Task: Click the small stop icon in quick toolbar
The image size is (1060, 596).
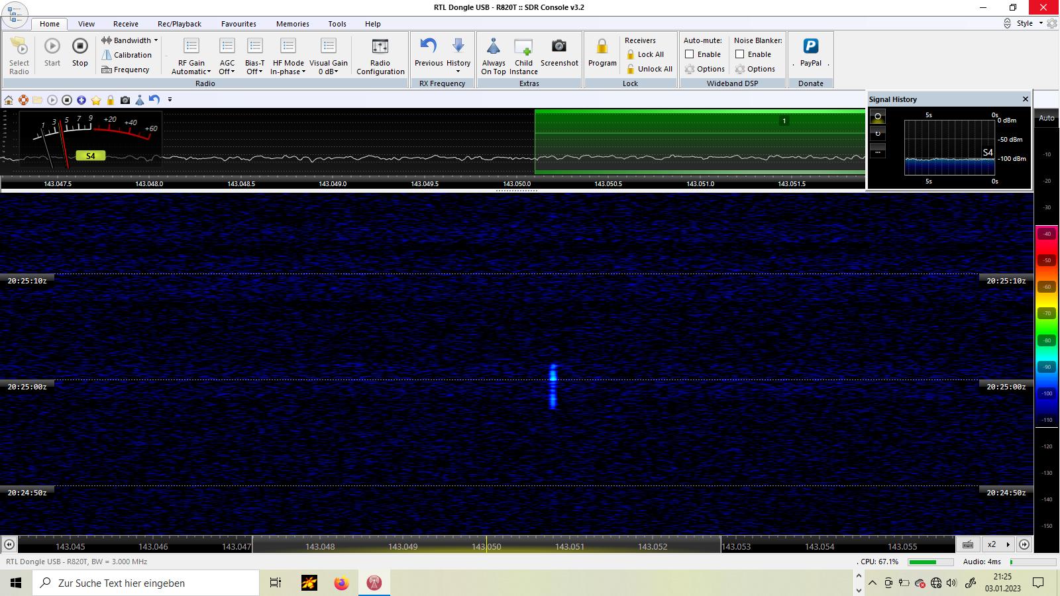Action: pyautogui.click(x=67, y=100)
